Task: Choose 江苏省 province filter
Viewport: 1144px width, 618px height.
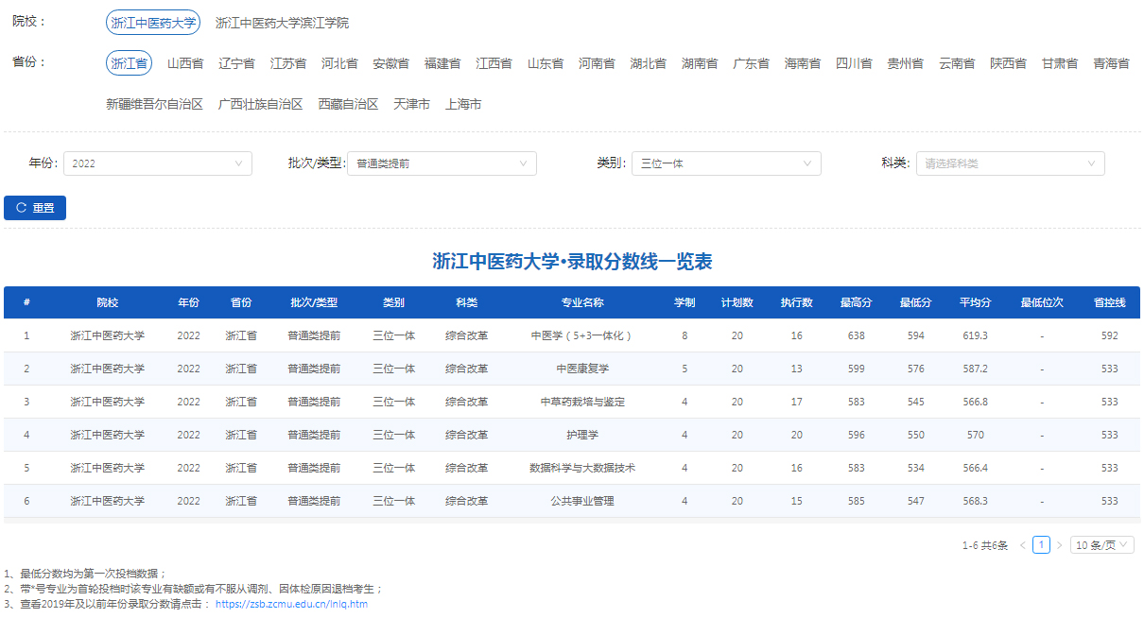Action: (288, 63)
